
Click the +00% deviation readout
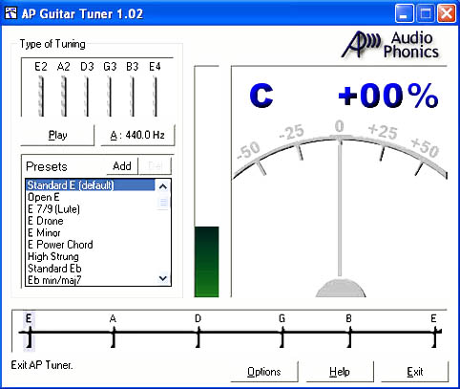(388, 95)
